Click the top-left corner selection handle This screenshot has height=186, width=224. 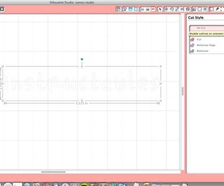click(x=3, y=66)
